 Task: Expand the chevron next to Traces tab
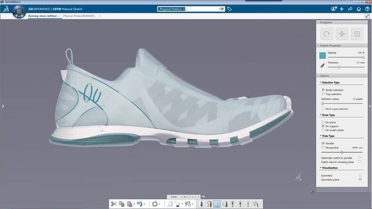203,197
